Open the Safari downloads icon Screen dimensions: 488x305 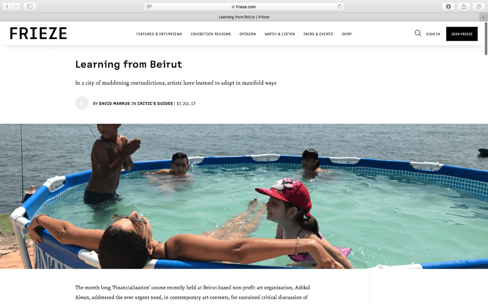(448, 7)
